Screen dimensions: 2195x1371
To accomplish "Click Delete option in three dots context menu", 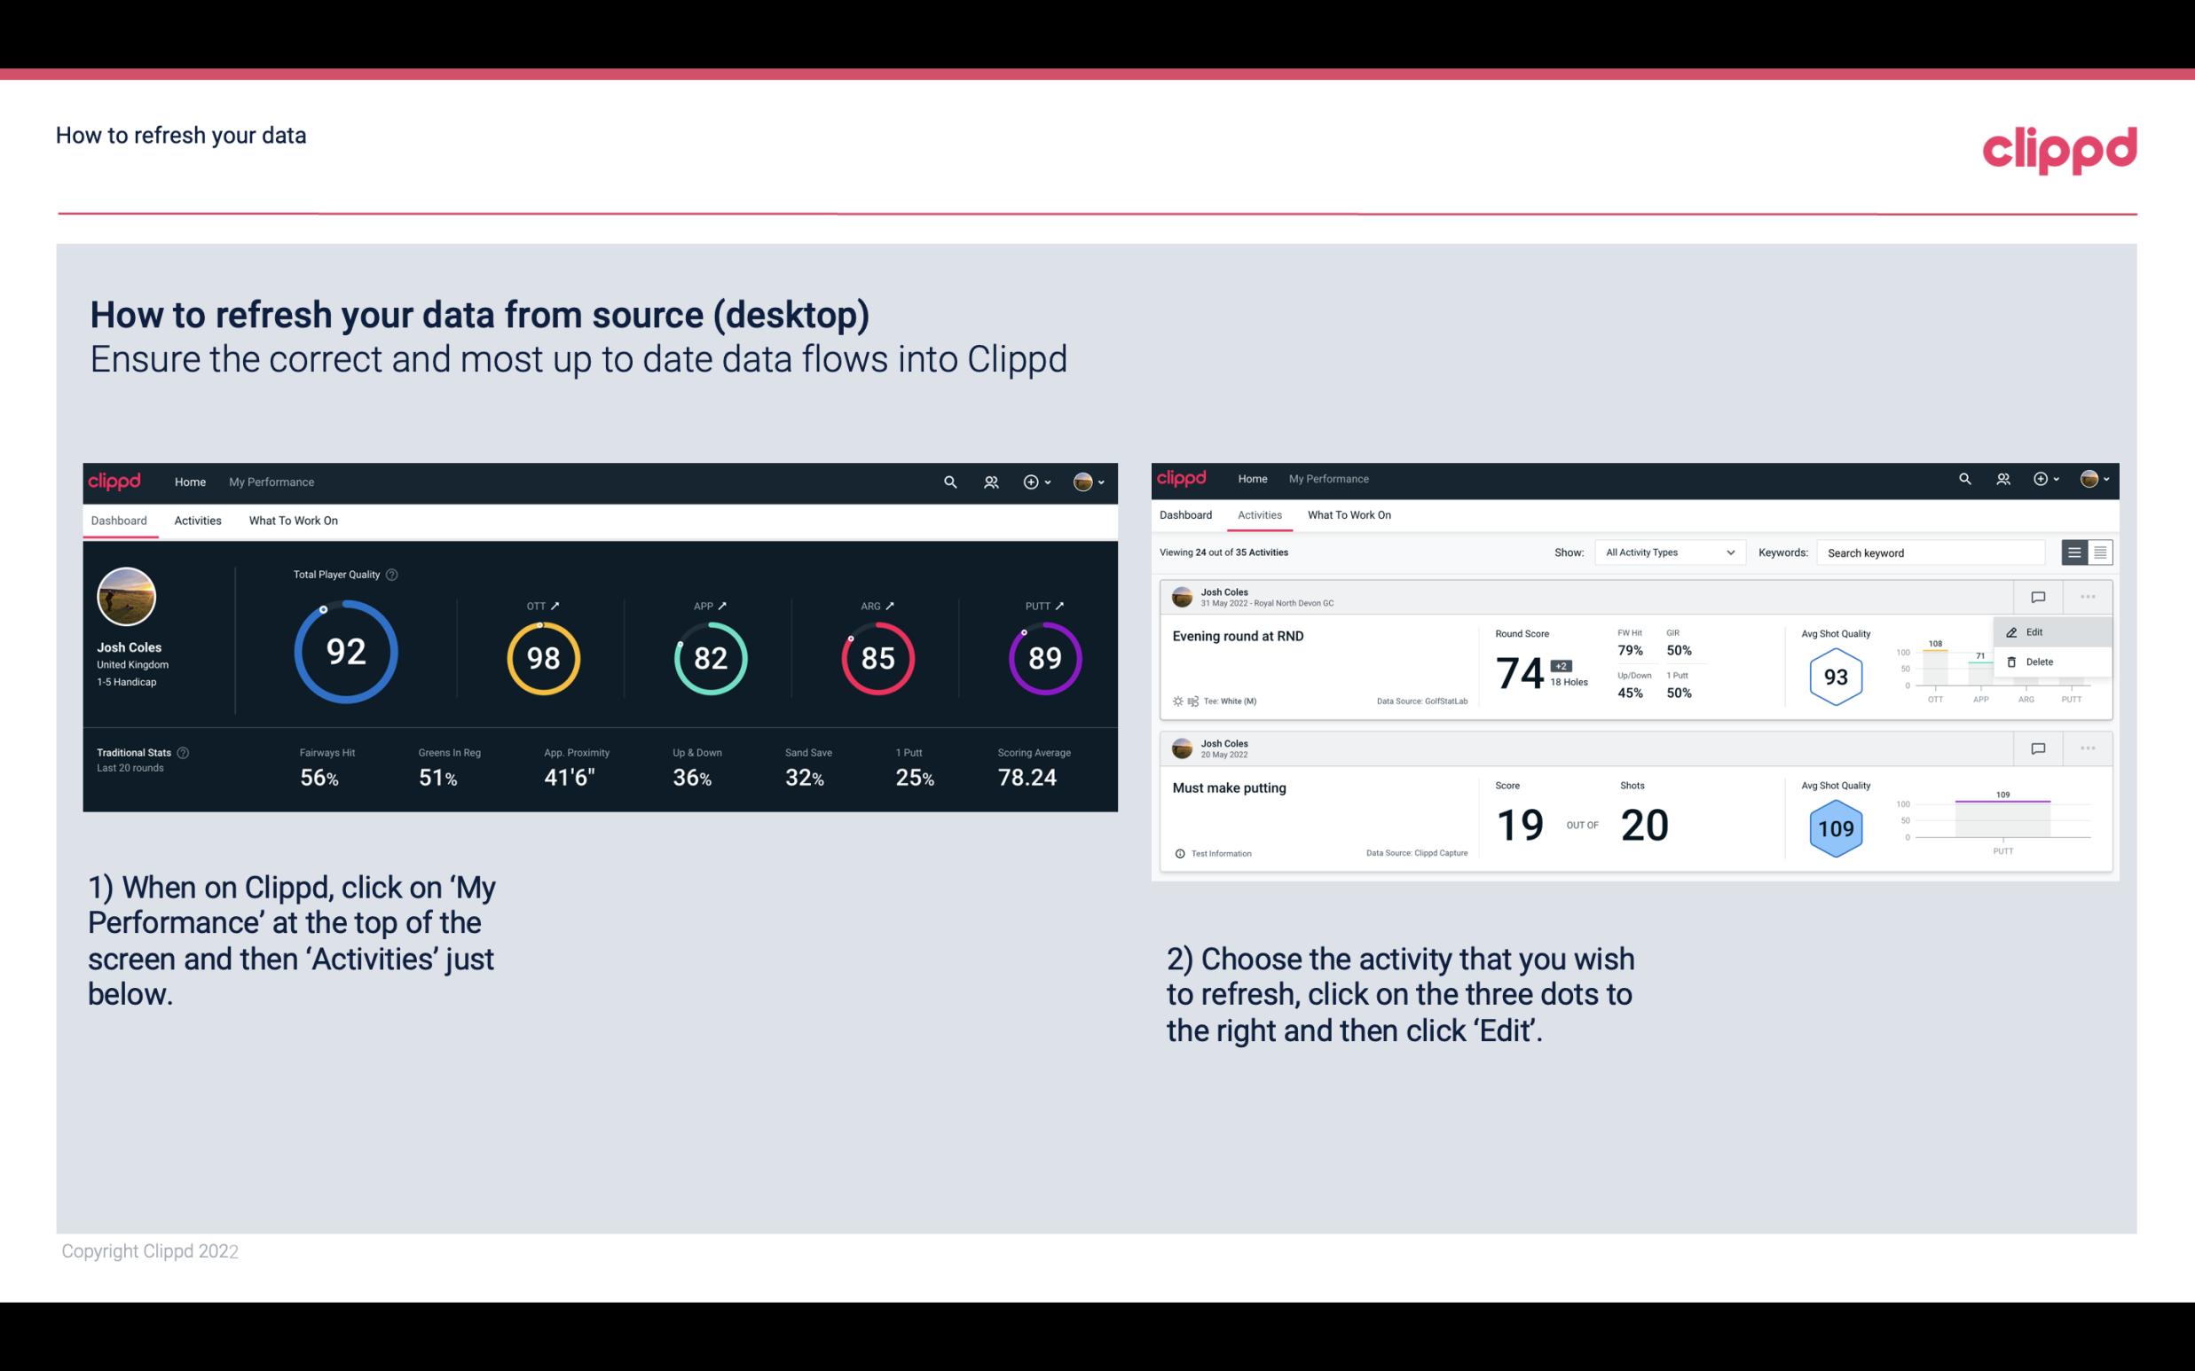I will [2040, 662].
